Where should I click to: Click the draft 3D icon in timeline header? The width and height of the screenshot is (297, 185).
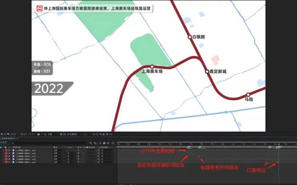tap(95, 143)
